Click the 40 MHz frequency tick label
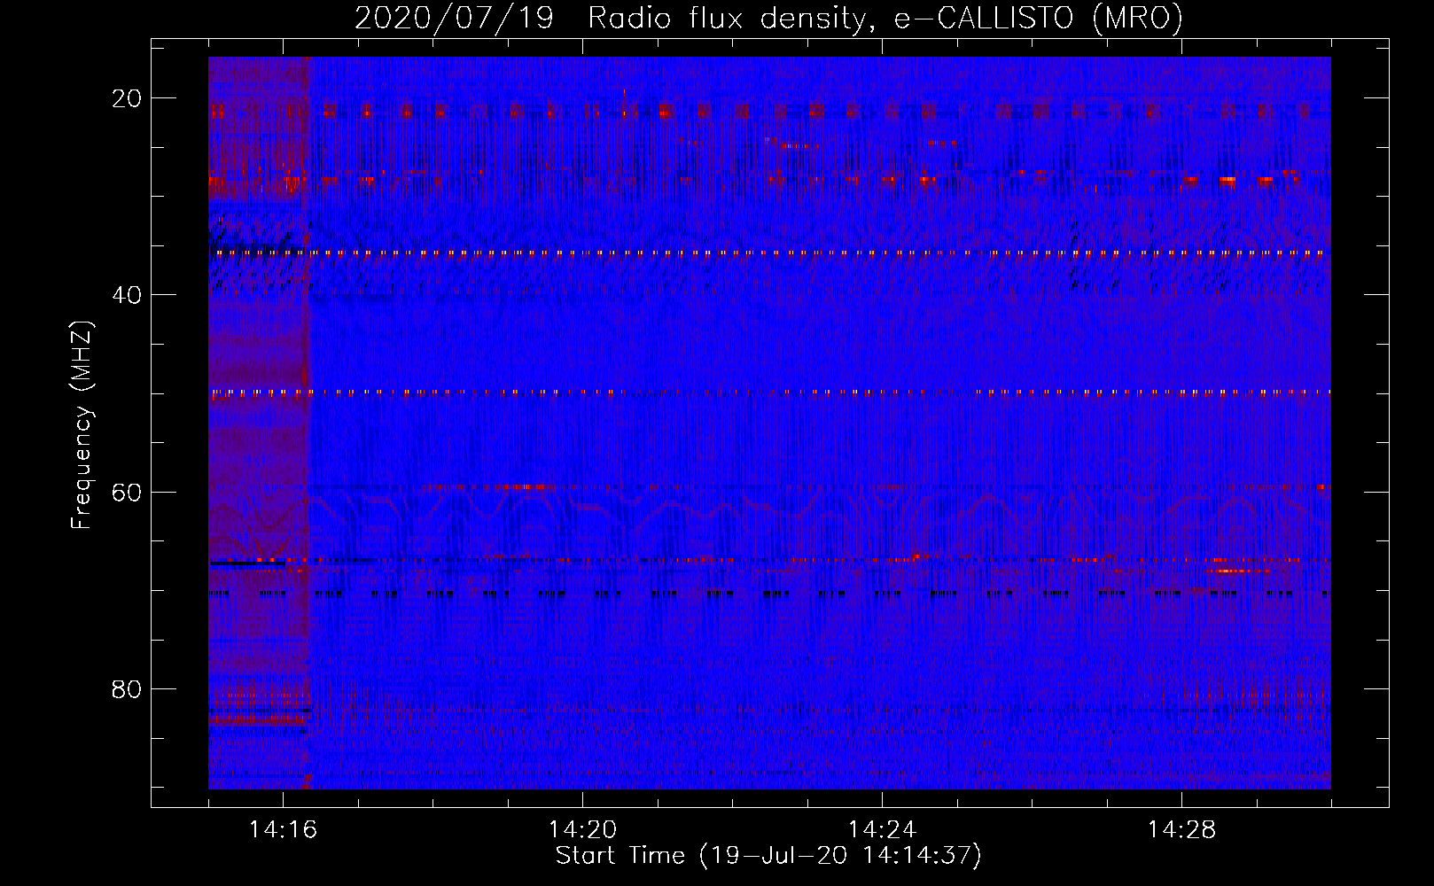Image resolution: width=1434 pixels, height=886 pixels. point(127,295)
